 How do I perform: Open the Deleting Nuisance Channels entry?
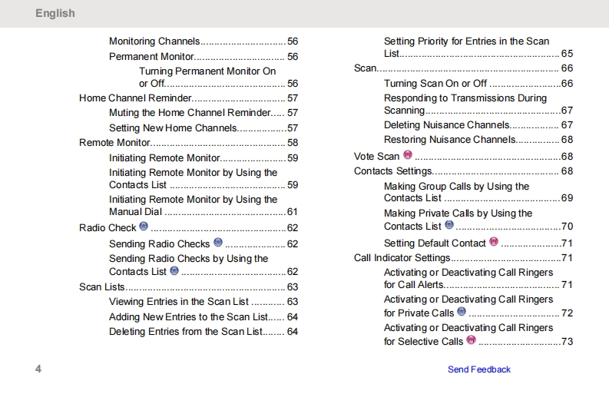(446, 125)
